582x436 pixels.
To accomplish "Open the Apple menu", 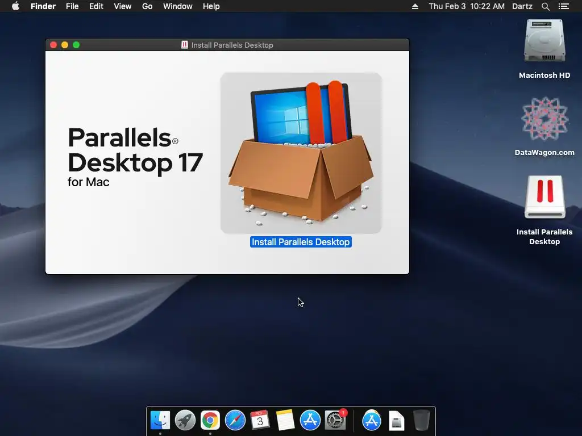I will [x=15, y=6].
